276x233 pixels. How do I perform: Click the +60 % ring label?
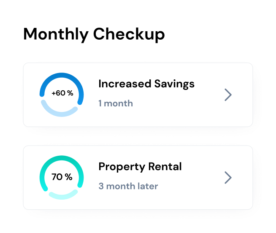[x=62, y=93]
